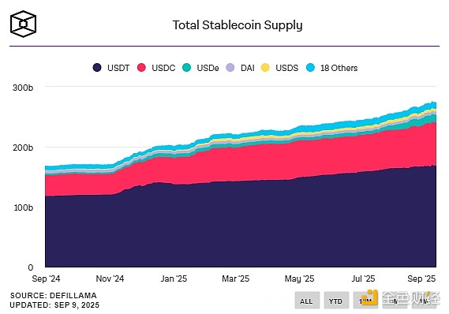Click the Jan '25 x-axis label

coord(174,278)
